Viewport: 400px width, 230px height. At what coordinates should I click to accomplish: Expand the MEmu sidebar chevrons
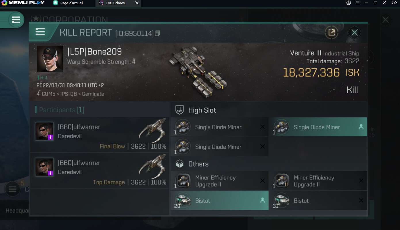(394, 3)
